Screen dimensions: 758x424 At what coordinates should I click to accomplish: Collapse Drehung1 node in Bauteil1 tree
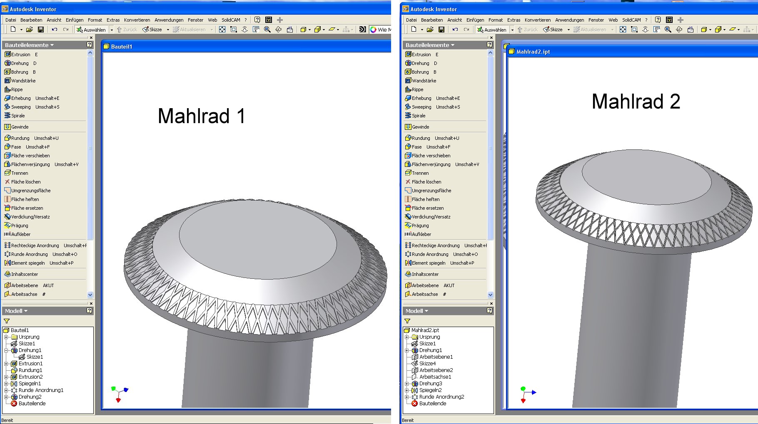coord(6,350)
